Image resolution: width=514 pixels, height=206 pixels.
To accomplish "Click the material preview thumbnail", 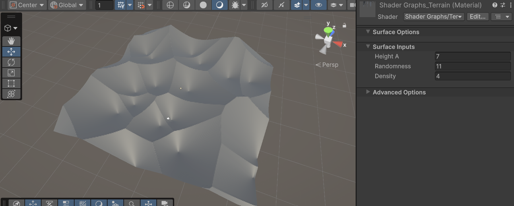I will (367, 9).
